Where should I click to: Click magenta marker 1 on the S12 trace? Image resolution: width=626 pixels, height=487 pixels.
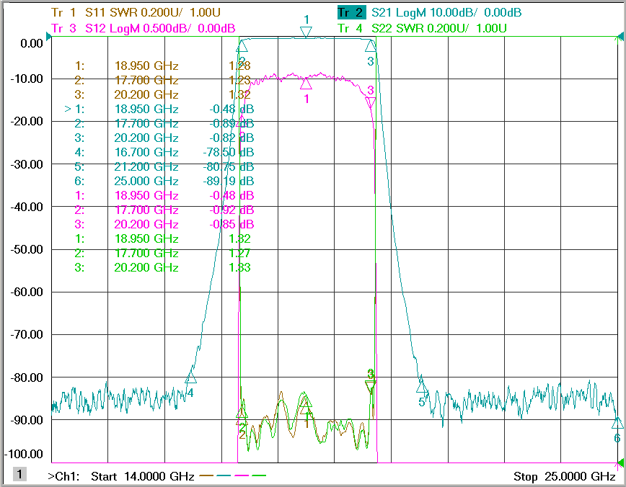[x=307, y=84]
